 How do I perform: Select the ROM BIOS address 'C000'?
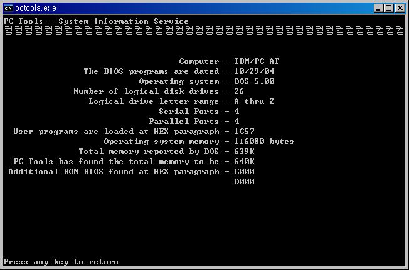click(244, 172)
